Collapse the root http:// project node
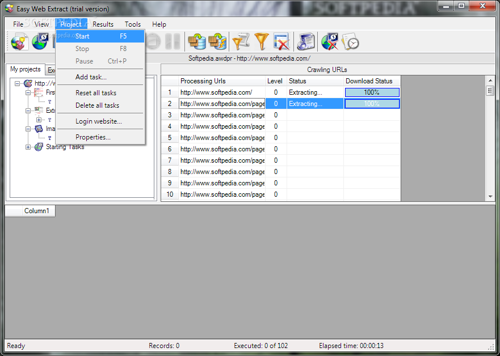500x356 pixels. pyautogui.click(x=17, y=83)
